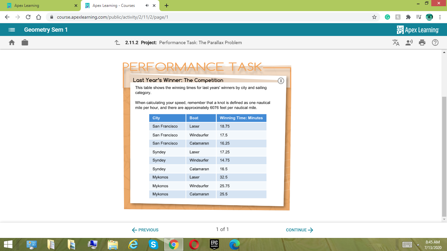The image size is (447, 251).
Task: Open a new browser tab
Action: pyautogui.click(x=167, y=5)
